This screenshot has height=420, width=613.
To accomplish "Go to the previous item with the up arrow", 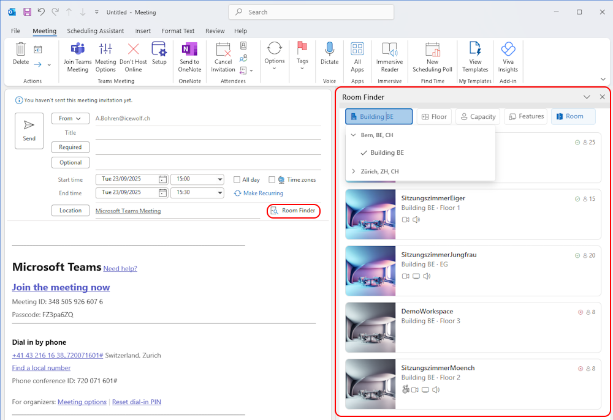I will pyautogui.click(x=69, y=12).
